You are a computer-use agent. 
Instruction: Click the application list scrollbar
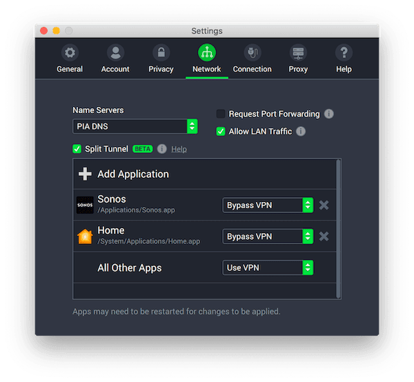coord(339,229)
